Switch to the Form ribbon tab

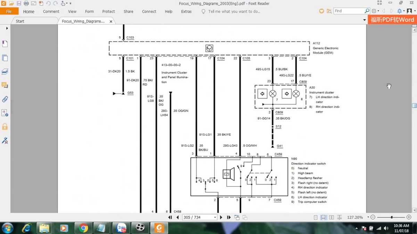[x=89, y=11]
